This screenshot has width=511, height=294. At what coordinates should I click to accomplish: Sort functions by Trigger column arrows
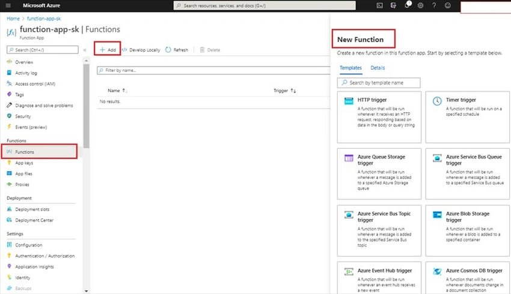click(x=293, y=91)
